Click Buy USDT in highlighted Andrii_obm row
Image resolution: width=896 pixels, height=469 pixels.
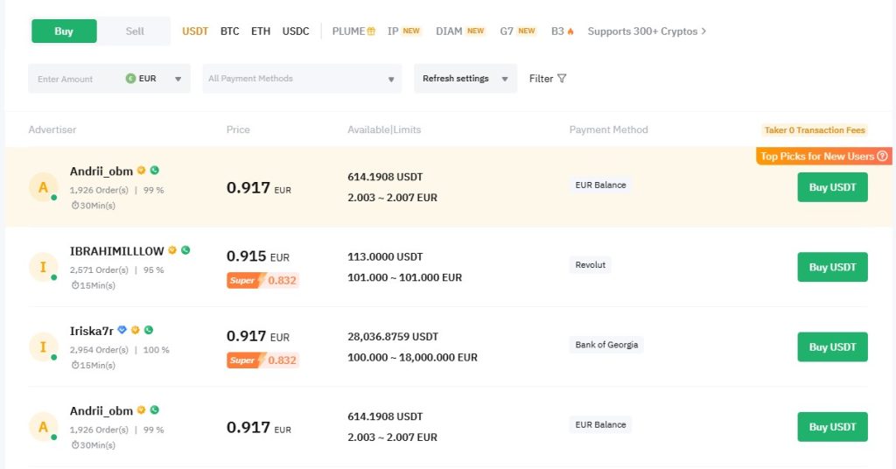(833, 187)
